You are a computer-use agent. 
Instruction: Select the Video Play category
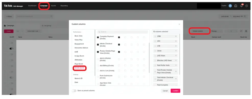[78, 40]
